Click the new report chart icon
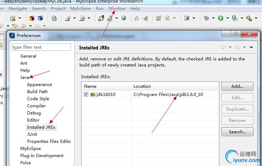Screen dimensions: 262x166 (159, 18)
